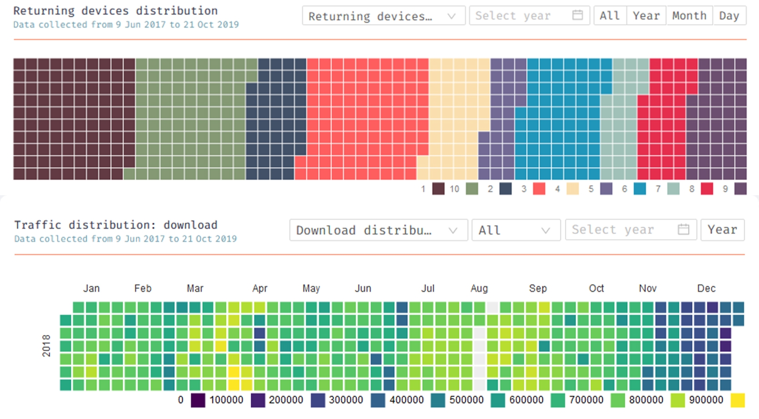Toggle legend swatch for category 2

pyautogui.click(x=505, y=189)
